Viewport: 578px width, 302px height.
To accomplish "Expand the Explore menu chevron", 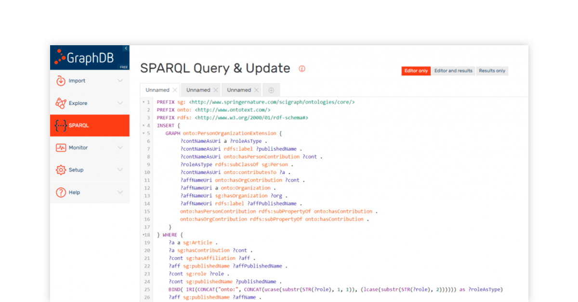I will [x=120, y=103].
